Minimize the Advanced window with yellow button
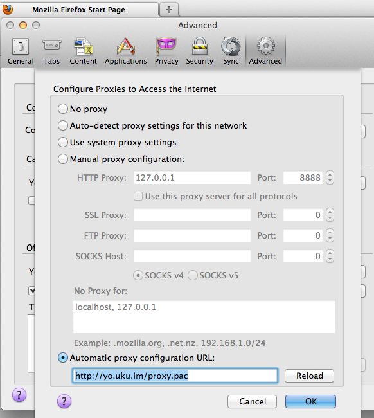The width and height of the screenshot is (374, 418). (23, 25)
